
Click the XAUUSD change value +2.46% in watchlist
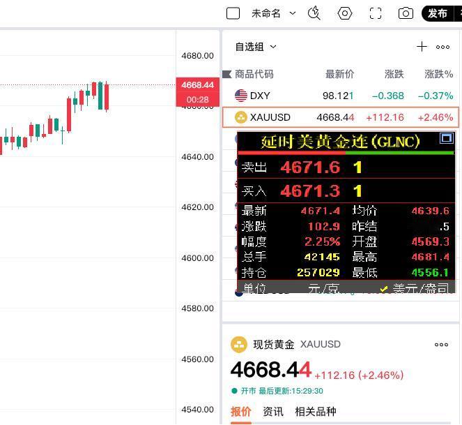pyautogui.click(x=436, y=117)
